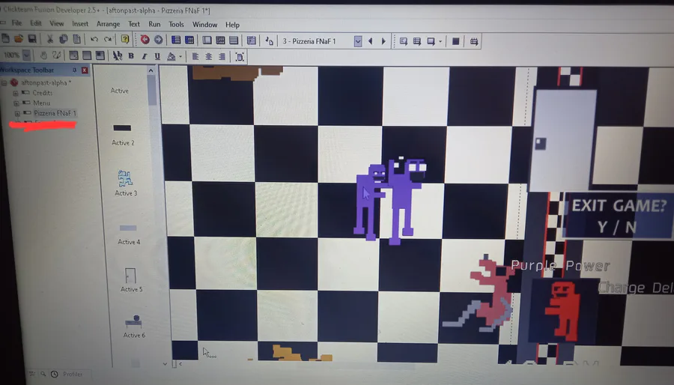The image size is (674, 385).
Task: Select the Active 3 object thumbnail
Action: pyautogui.click(x=126, y=178)
